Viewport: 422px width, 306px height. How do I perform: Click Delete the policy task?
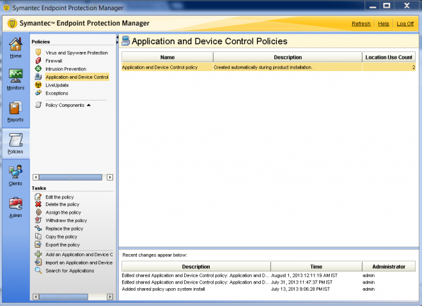(62, 204)
